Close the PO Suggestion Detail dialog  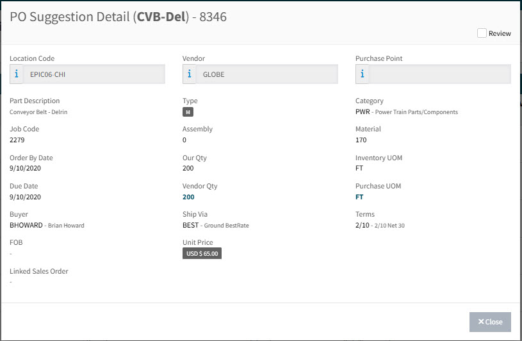490,322
